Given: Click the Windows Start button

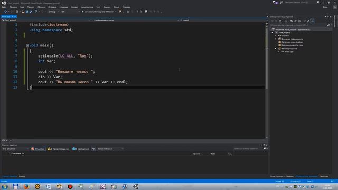Looking at the screenshot, I should (5, 186).
